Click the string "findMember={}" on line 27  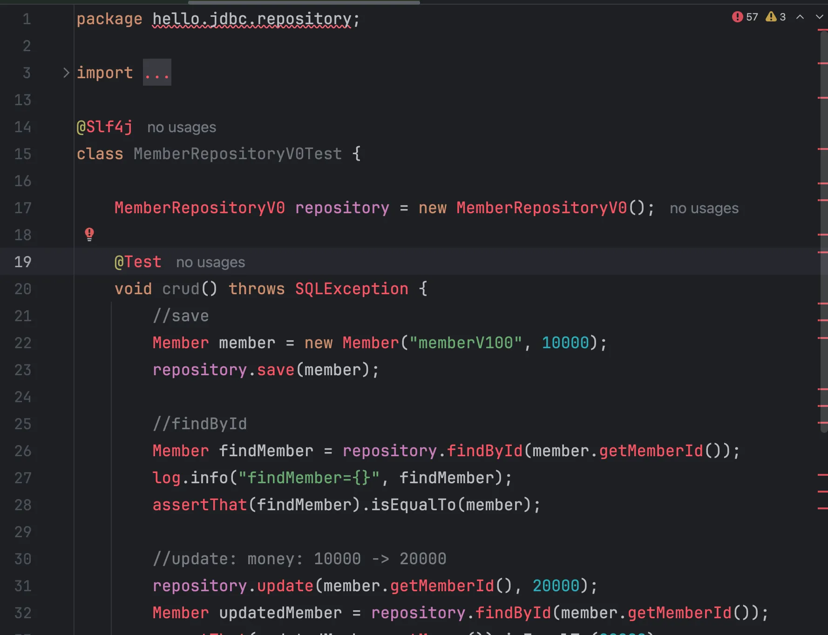tap(309, 478)
